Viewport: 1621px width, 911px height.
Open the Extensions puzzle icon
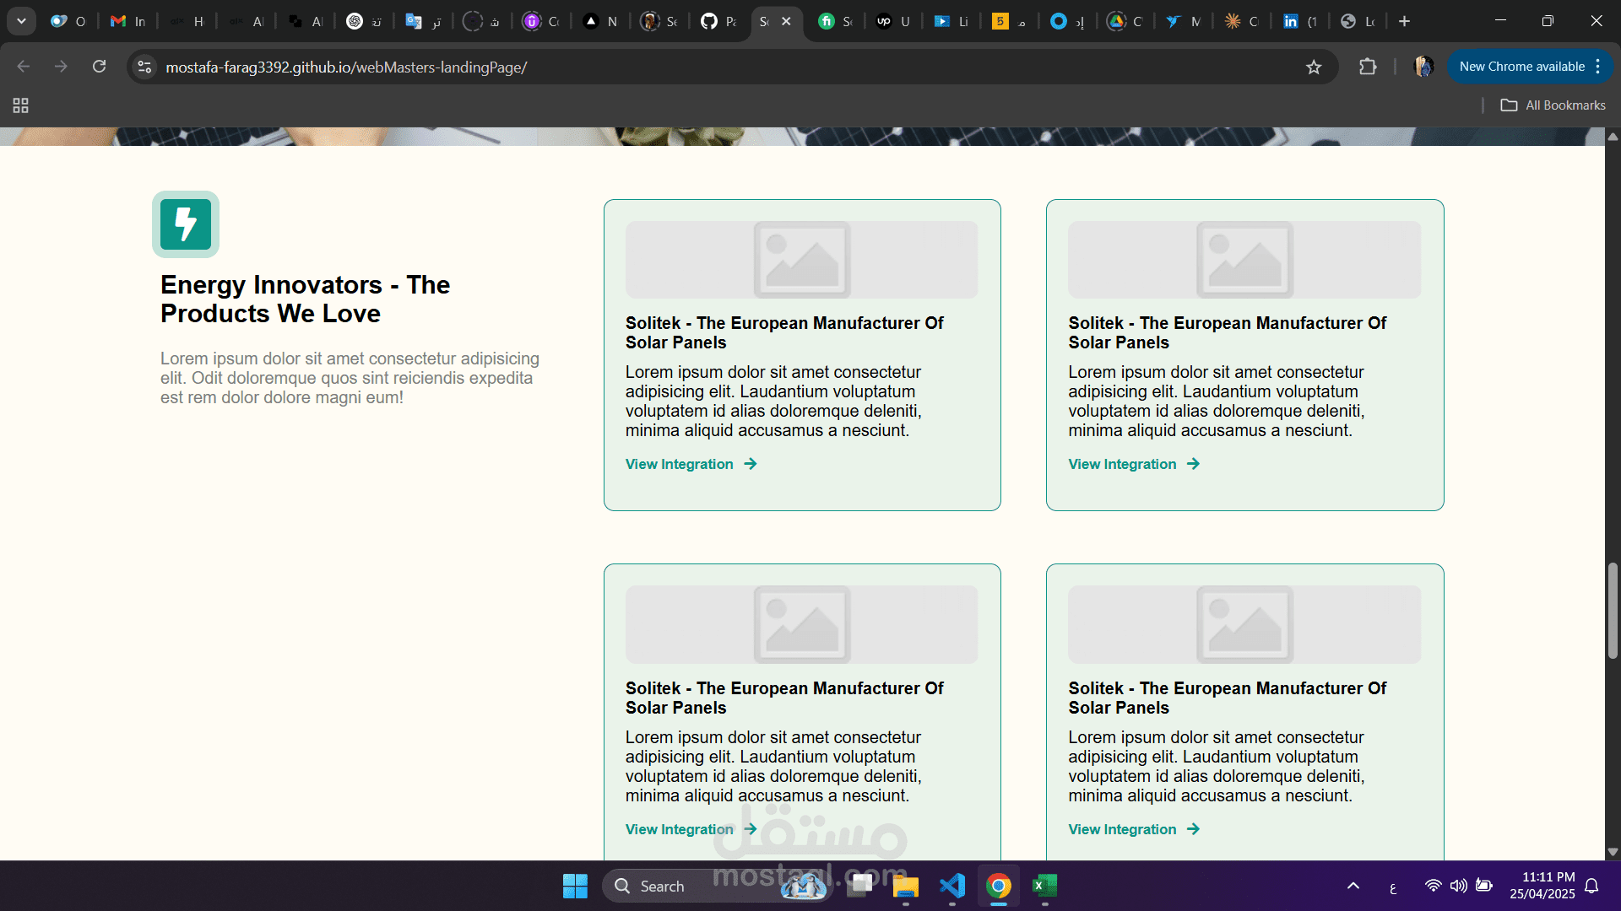tap(1368, 67)
